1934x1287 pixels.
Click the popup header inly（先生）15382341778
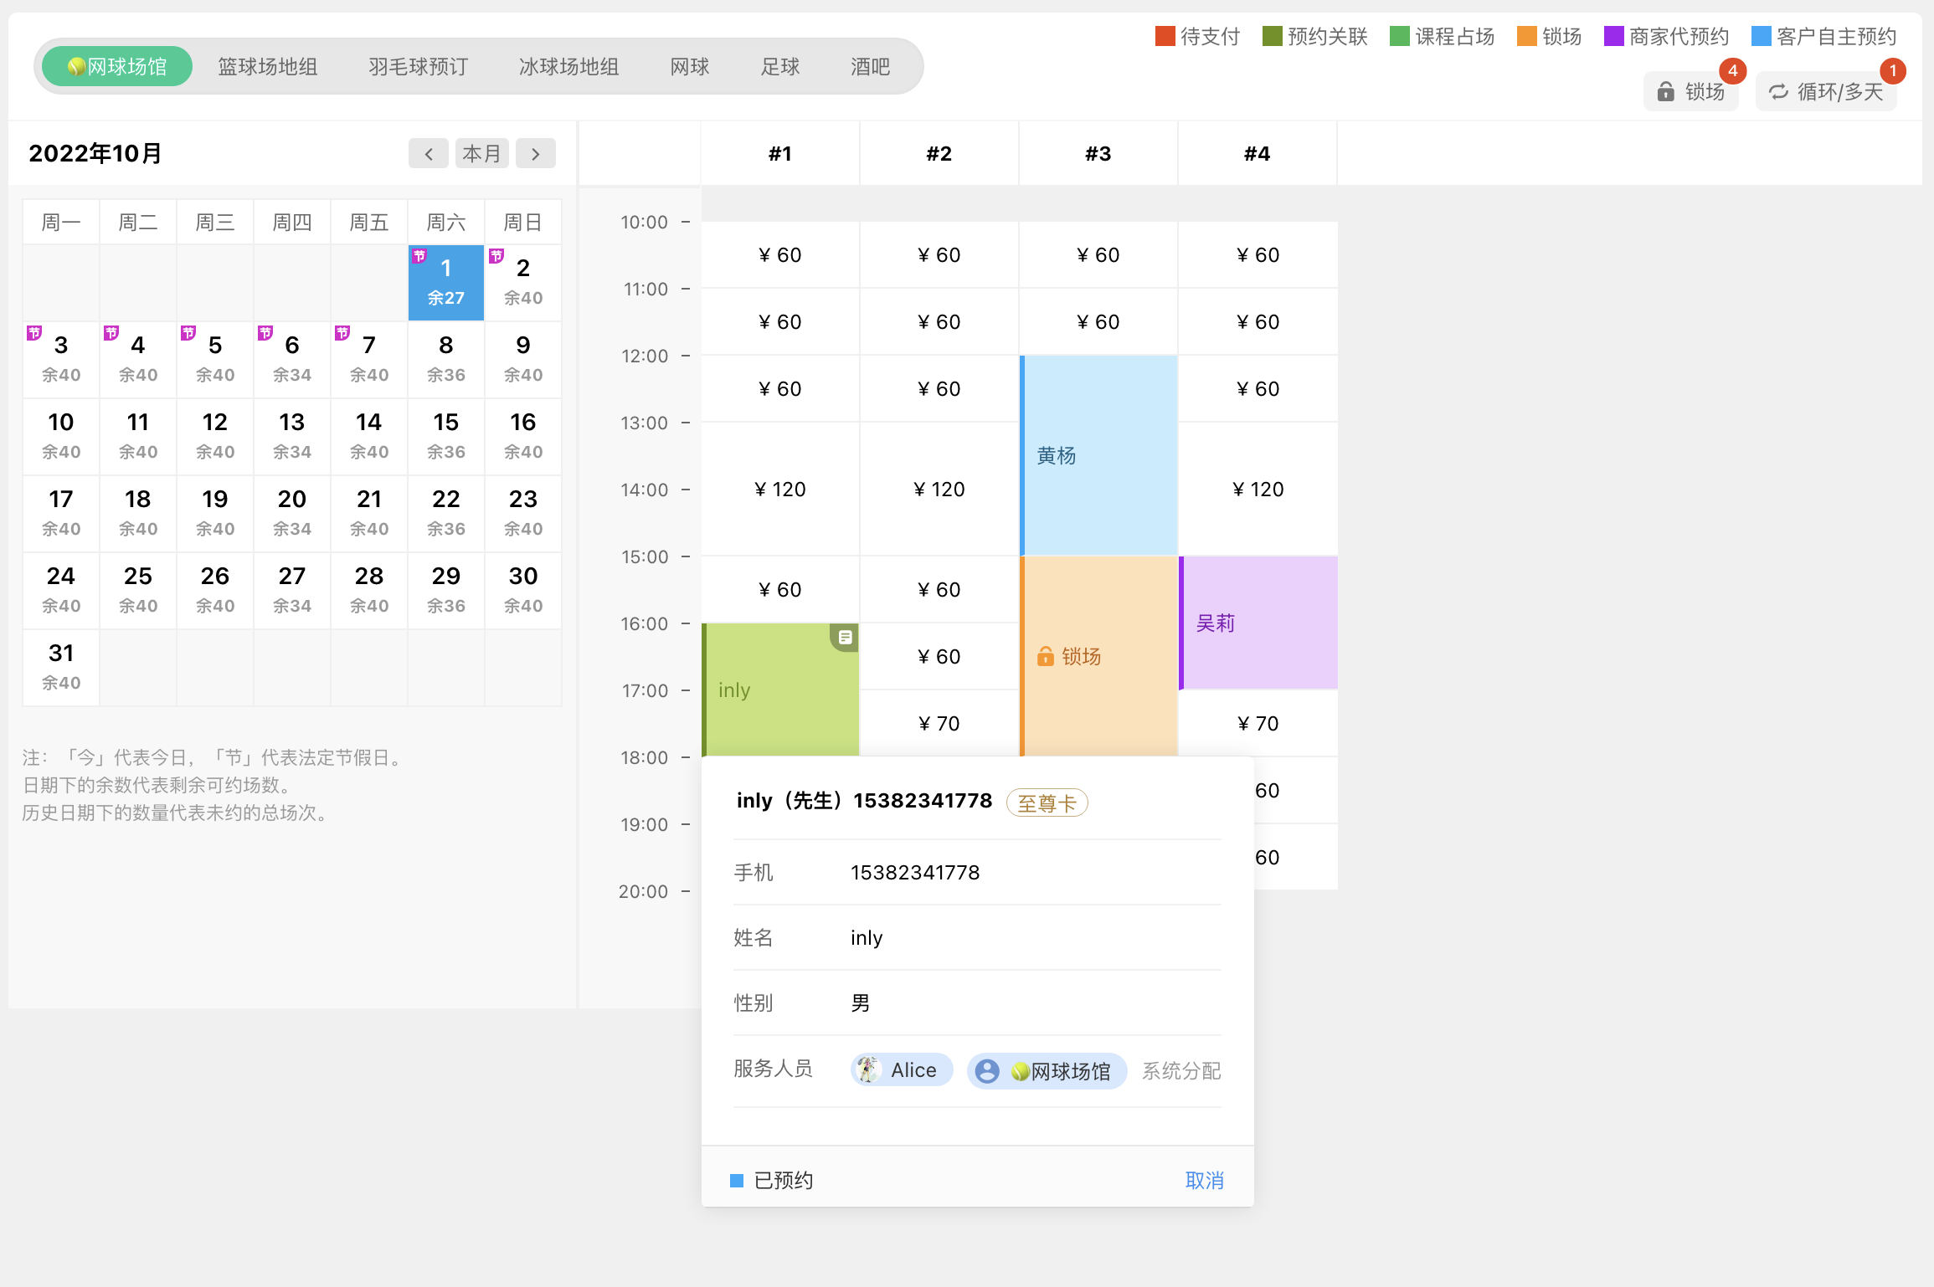[864, 801]
